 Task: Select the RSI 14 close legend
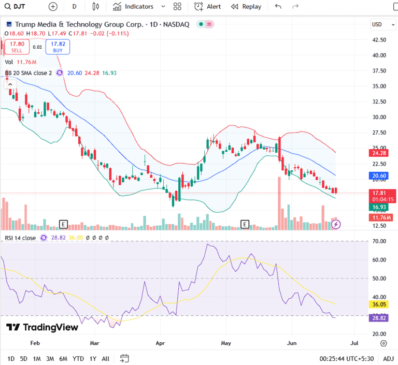pos(20,238)
